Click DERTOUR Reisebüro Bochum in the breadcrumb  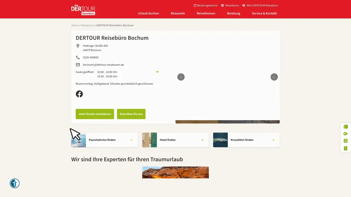point(115,25)
